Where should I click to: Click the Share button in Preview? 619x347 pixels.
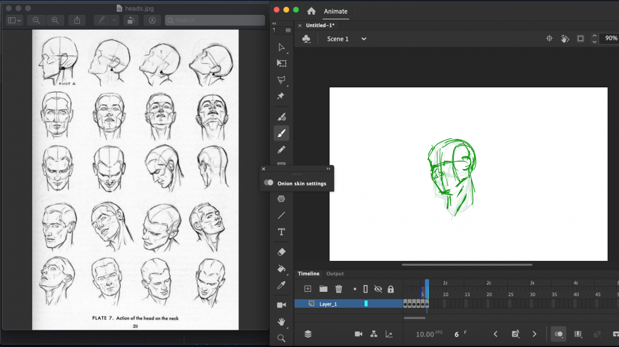[77, 20]
